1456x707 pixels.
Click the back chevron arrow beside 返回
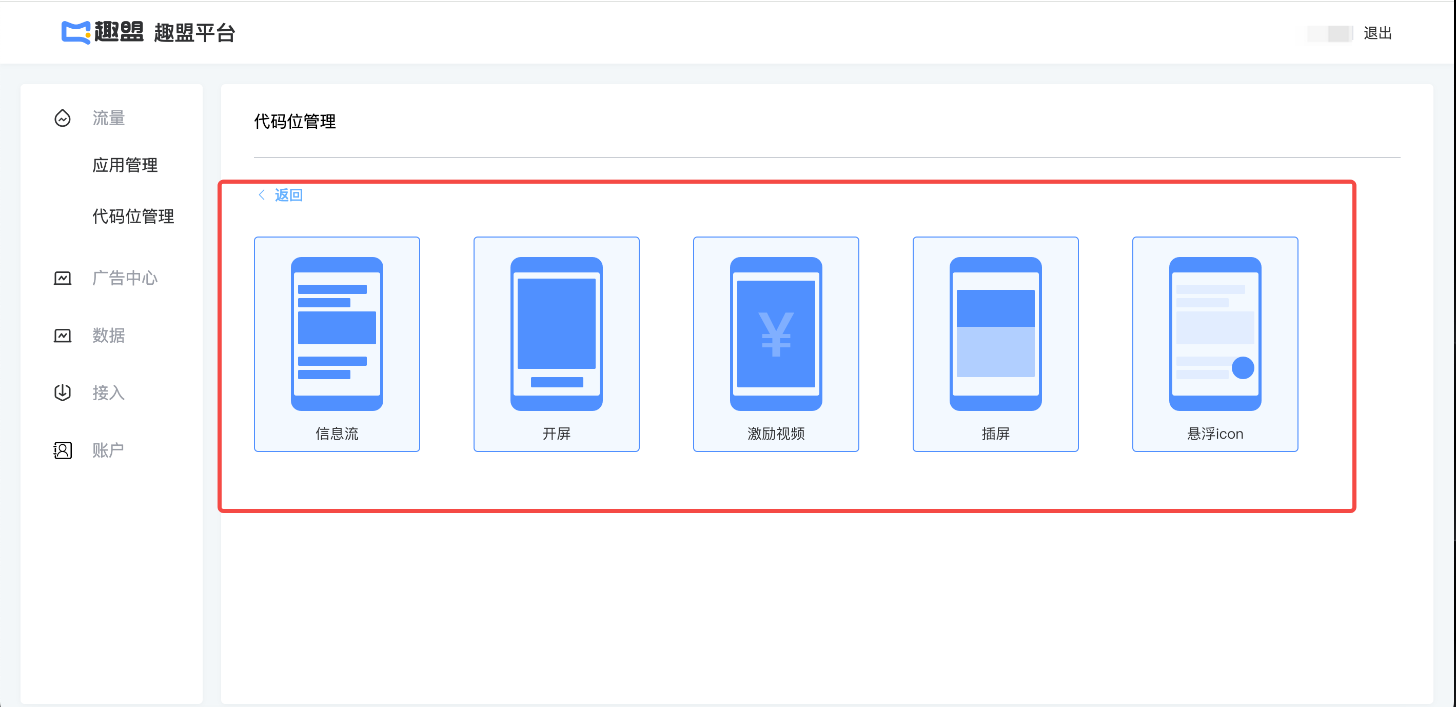(262, 195)
